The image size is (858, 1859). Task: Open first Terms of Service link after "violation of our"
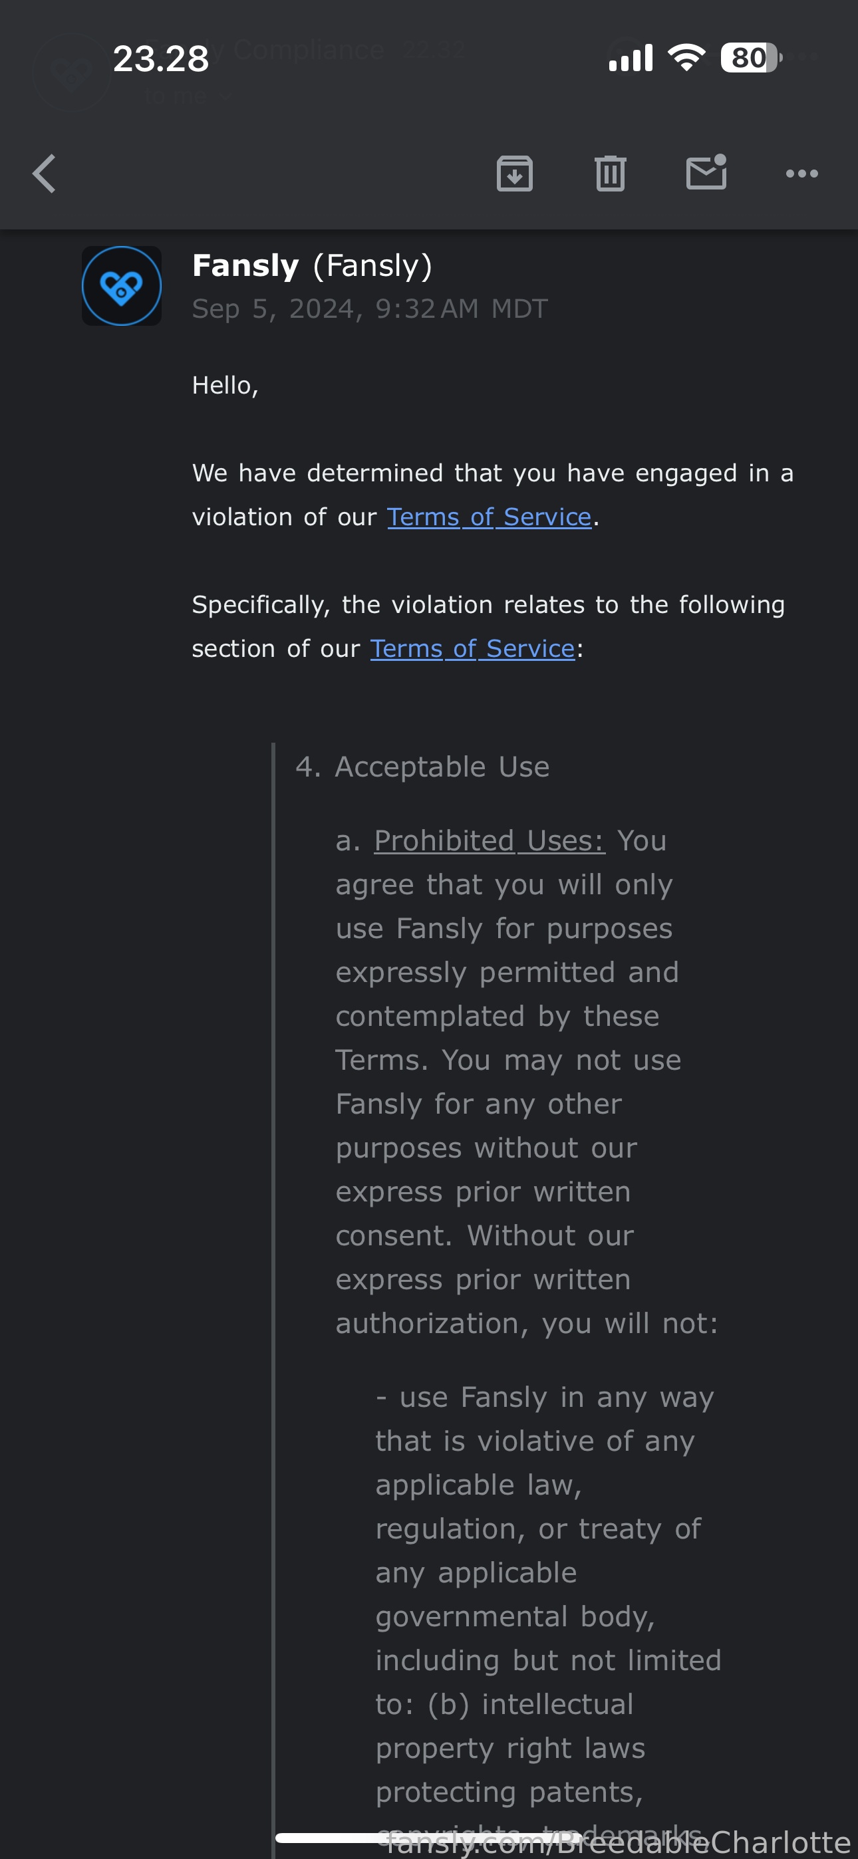489,517
